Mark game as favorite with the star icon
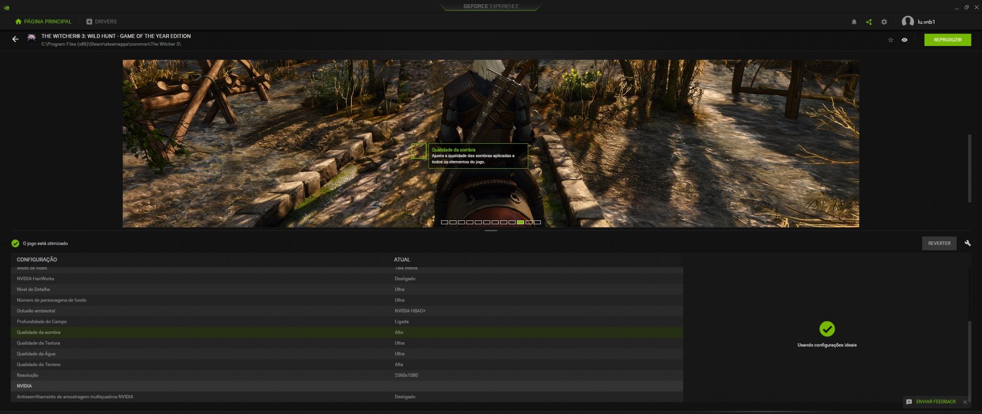 (890, 40)
